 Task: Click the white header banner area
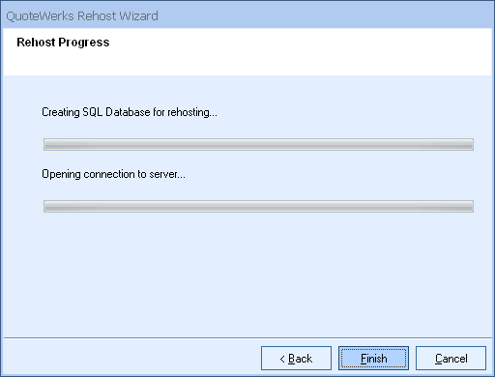pyautogui.click(x=247, y=51)
